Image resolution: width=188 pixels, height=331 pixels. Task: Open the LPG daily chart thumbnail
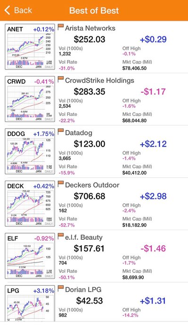[30, 304]
